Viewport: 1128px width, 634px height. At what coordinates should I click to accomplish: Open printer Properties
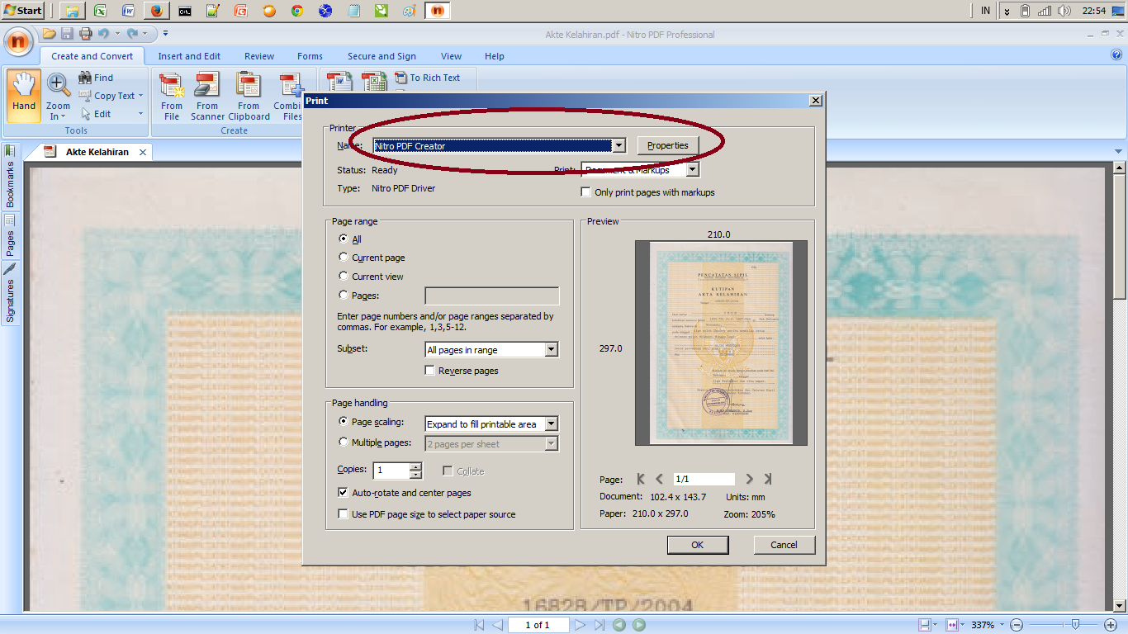668,145
